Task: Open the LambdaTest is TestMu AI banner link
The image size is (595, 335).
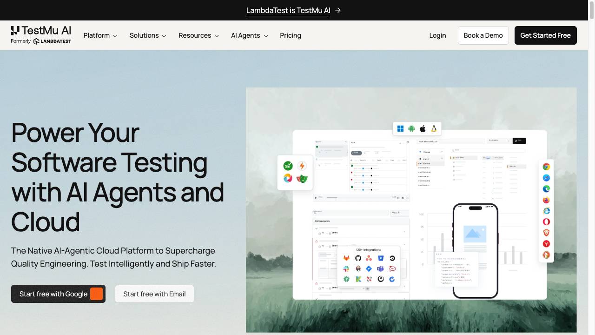Action: pyautogui.click(x=293, y=10)
